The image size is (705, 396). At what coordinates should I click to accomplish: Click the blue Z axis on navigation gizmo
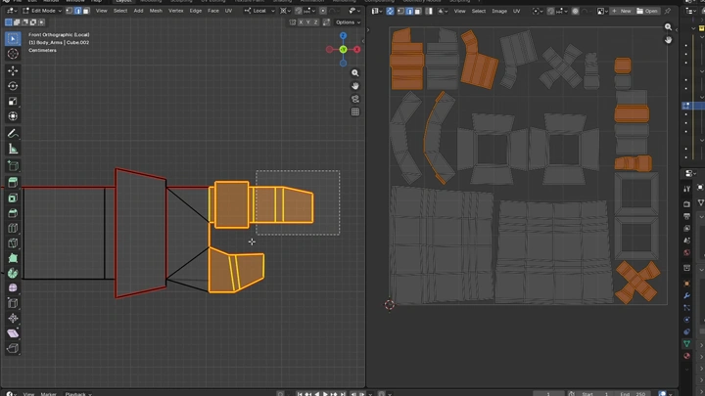343,35
